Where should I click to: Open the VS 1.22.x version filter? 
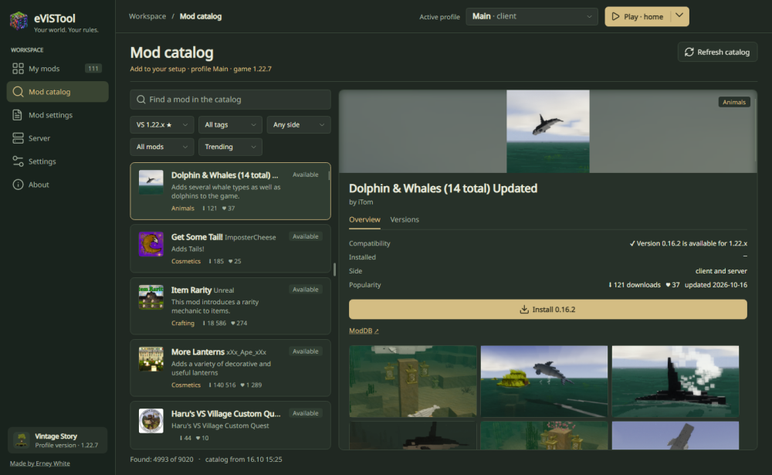coord(161,124)
